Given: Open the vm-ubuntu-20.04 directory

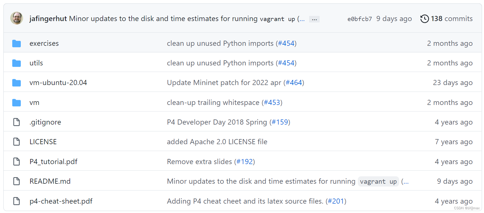Looking at the screenshot, I should click(58, 83).
